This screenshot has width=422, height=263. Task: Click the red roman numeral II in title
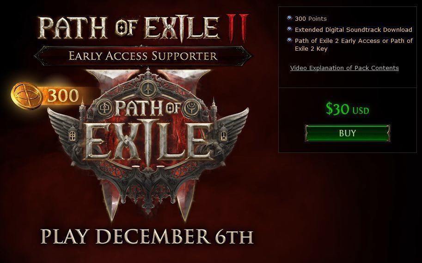click(x=237, y=28)
